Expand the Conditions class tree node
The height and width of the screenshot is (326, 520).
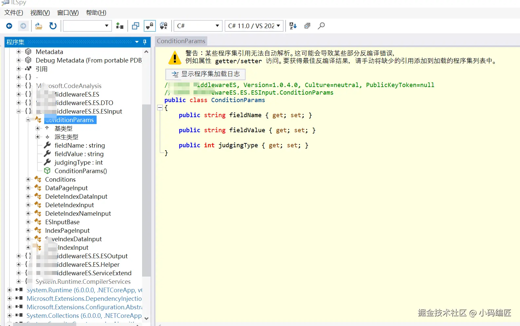tap(28, 179)
